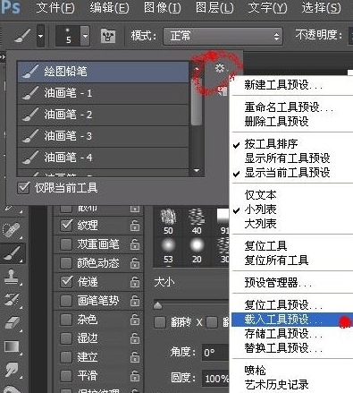Switch list view to 小列表
Viewport: 353px width, 393px height.
click(260, 209)
